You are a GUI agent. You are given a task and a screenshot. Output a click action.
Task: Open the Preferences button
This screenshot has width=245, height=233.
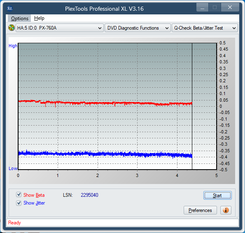click(x=200, y=210)
